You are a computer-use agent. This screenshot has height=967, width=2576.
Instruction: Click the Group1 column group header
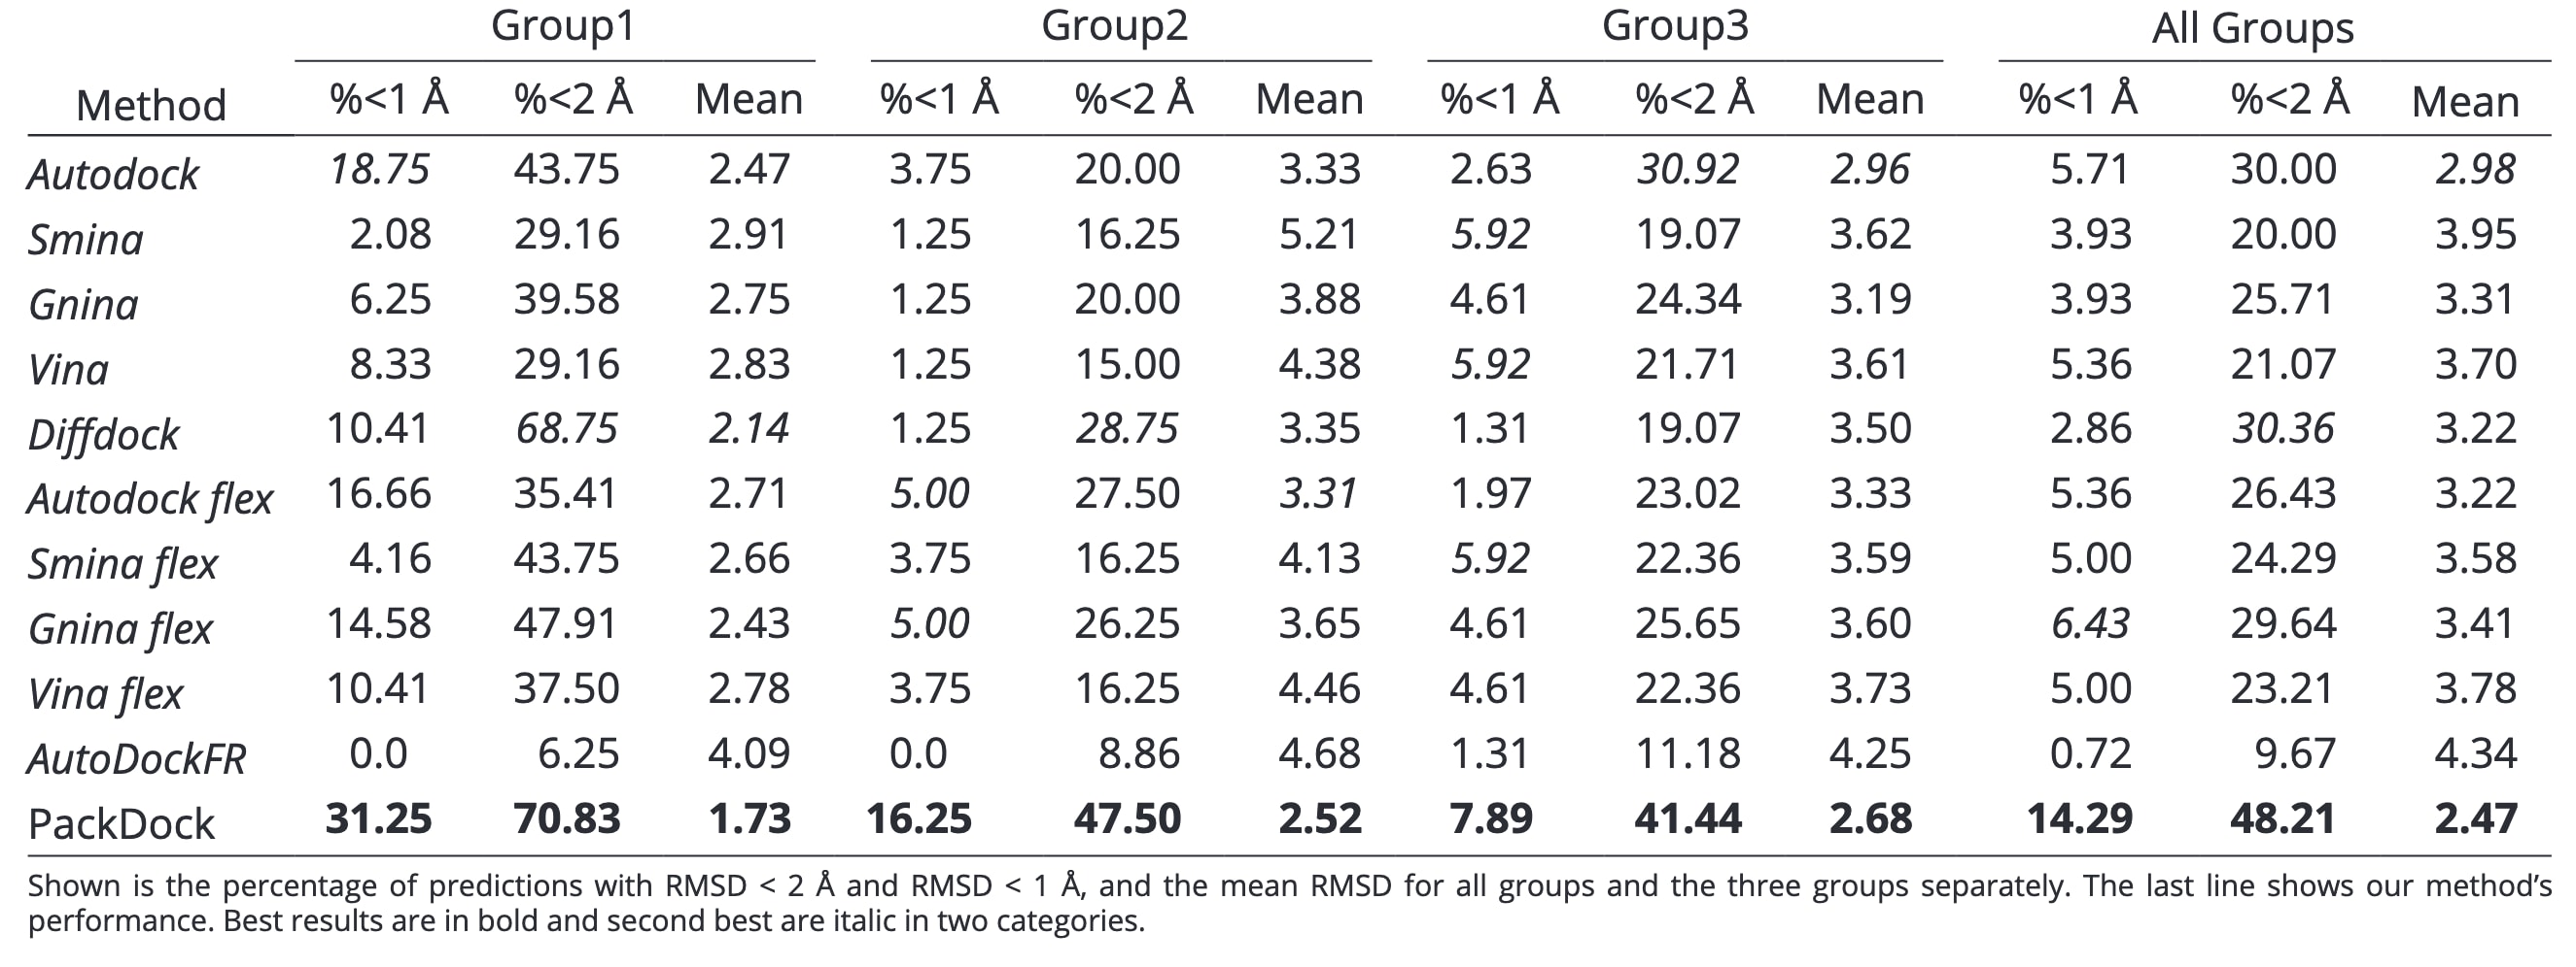(x=563, y=26)
